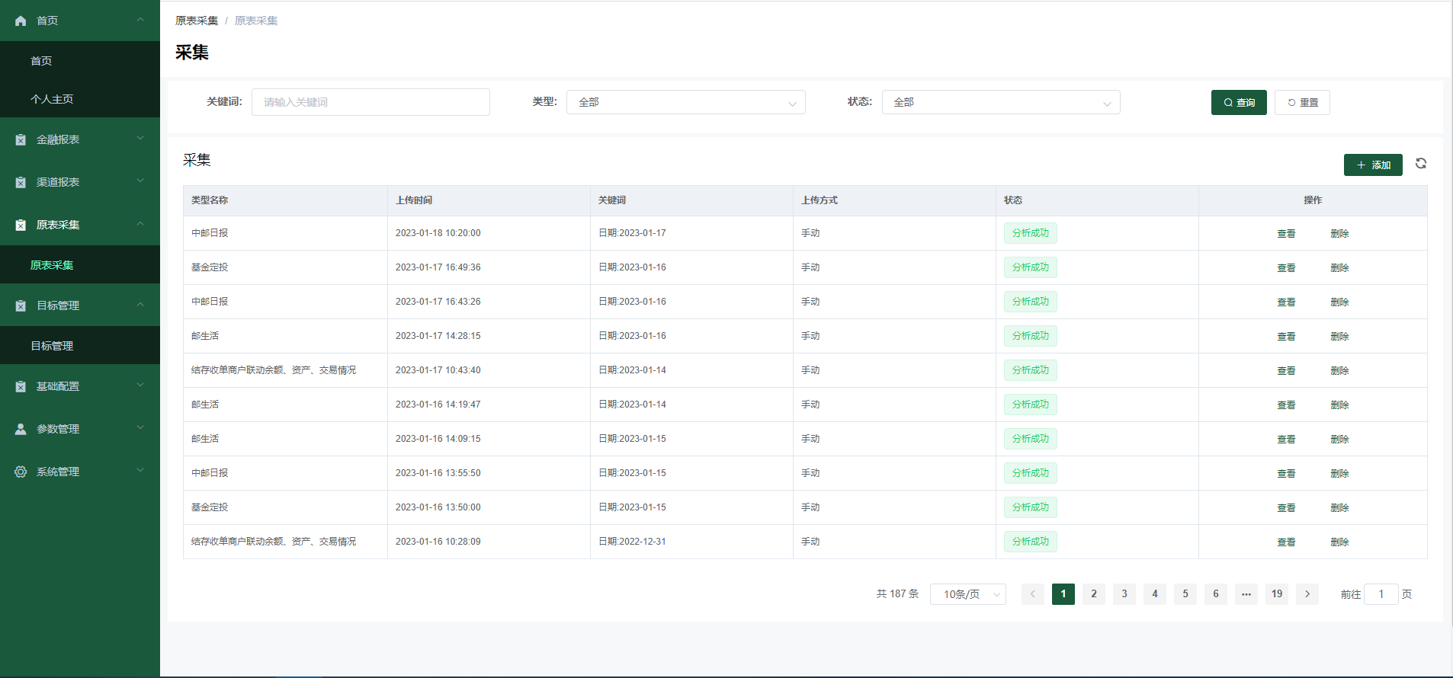
Task: Select the 个人主页 menu item
Action: 52,99
